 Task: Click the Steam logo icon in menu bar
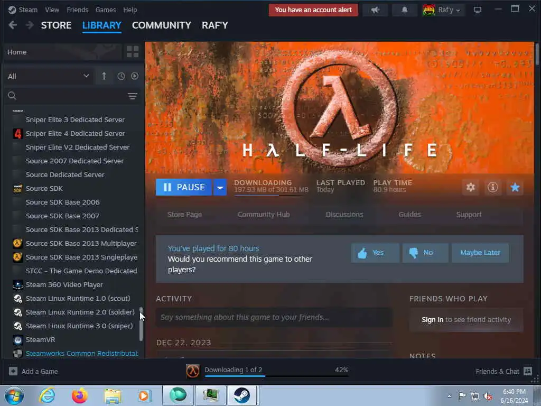pyautogui.click(x=12, y=10)
